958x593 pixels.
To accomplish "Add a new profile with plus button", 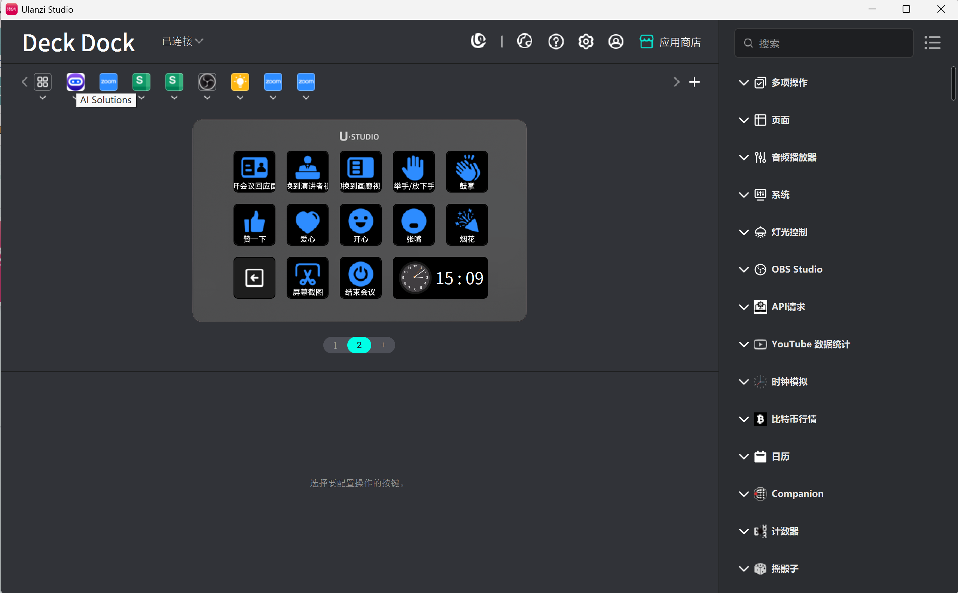I will coord(694,82).
